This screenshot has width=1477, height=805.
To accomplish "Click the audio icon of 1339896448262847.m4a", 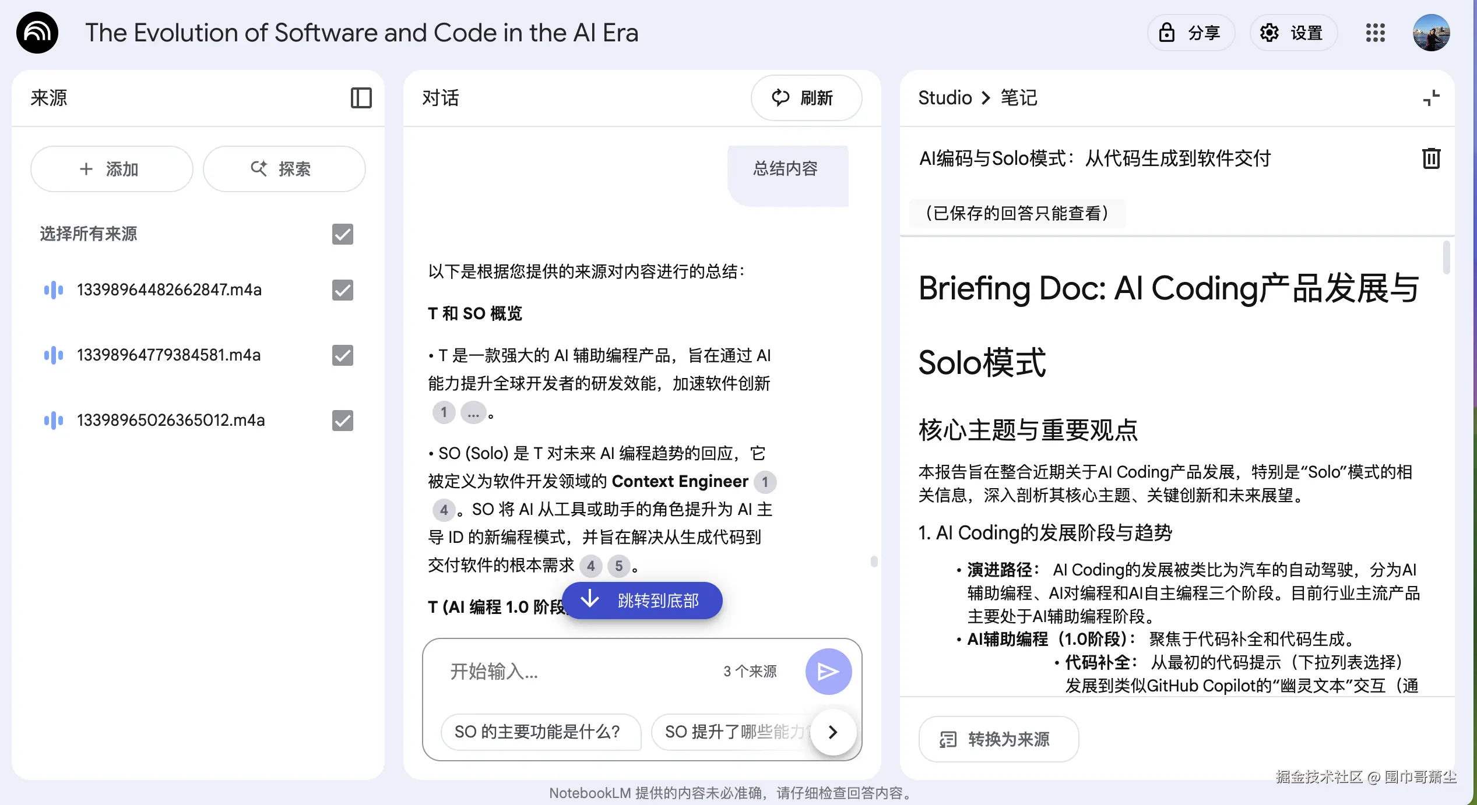I will (54, 289).
